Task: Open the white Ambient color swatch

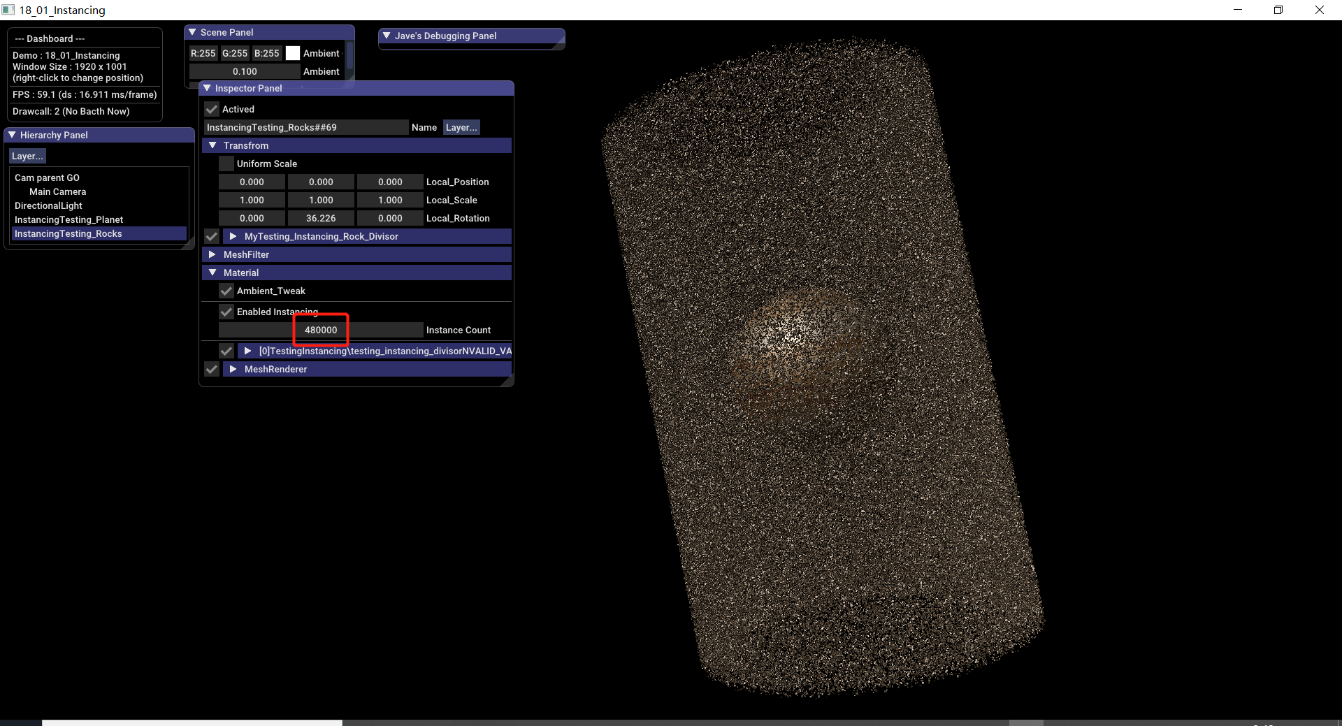Action: click(x=293, y=53)
